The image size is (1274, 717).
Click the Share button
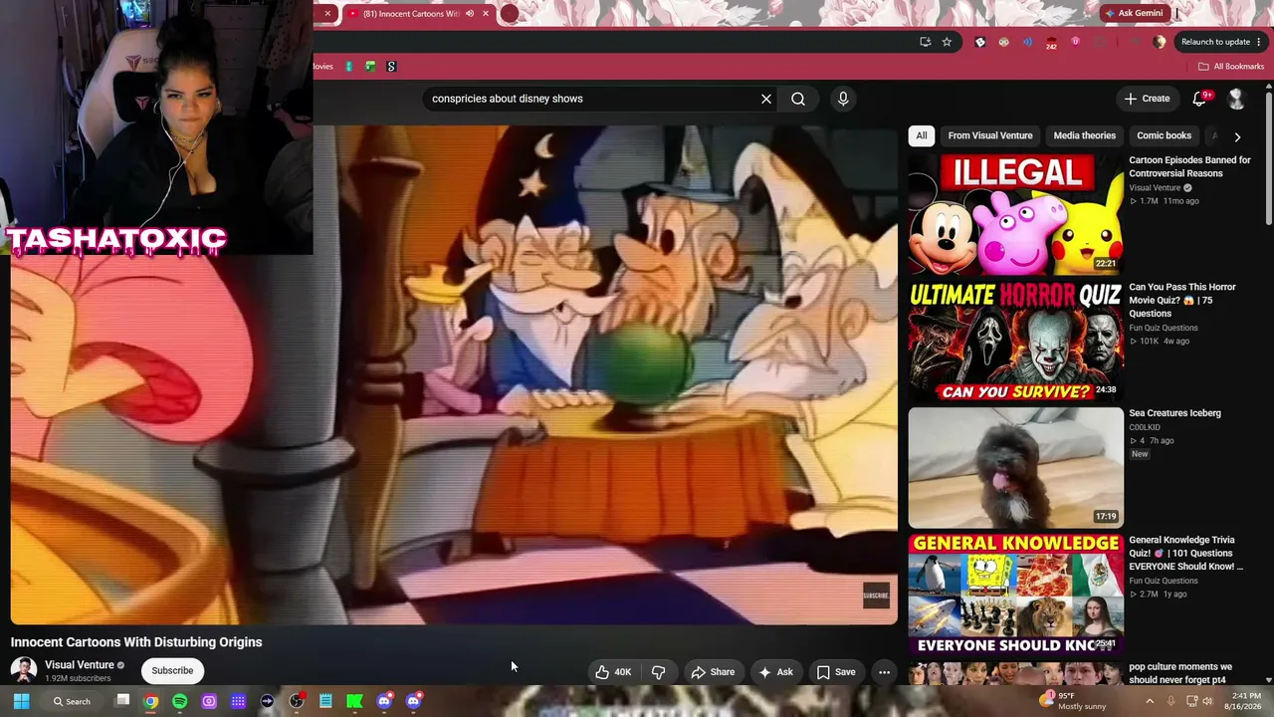point(713,672)
